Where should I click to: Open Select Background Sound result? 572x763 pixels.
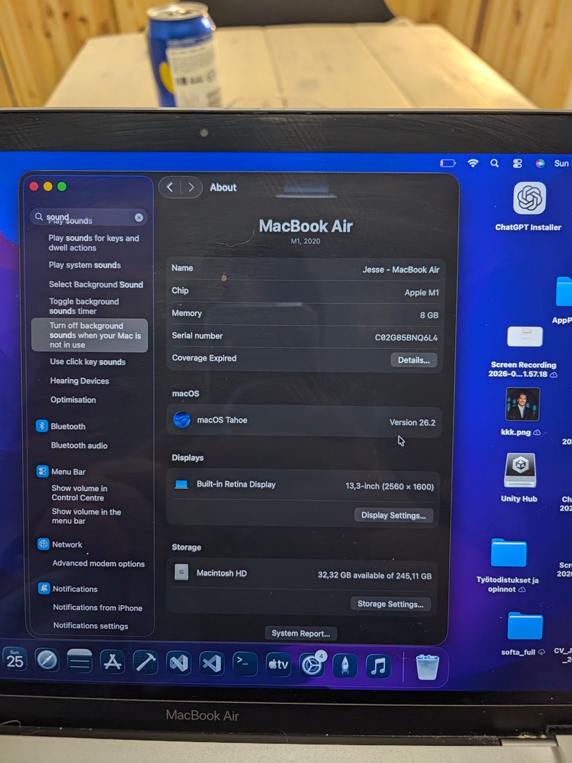[96, 284]
